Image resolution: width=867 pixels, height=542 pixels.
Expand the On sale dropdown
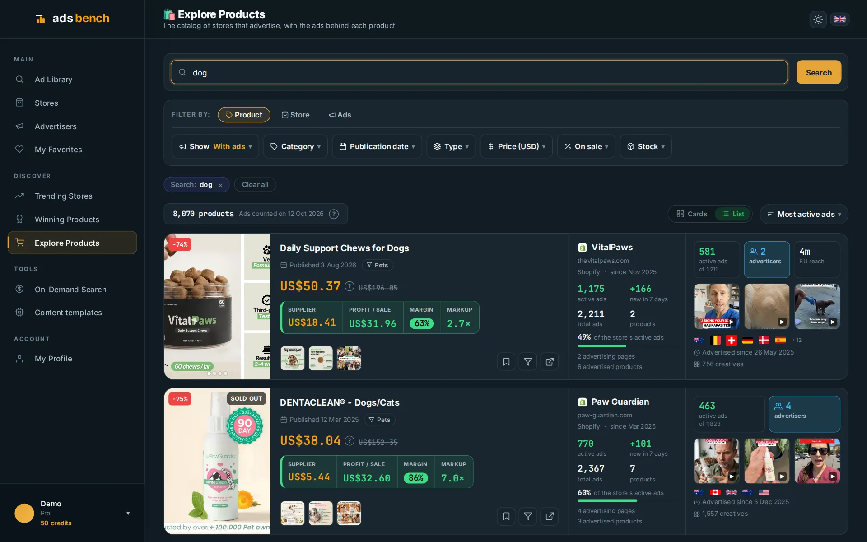point(586,146)
